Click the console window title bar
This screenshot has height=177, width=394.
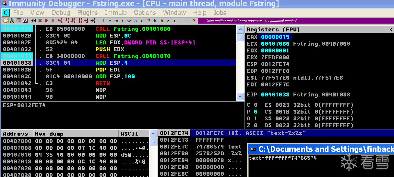(321, 149)
